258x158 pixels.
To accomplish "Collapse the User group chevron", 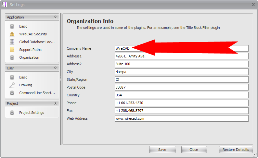I will click(x=56, y=68).
